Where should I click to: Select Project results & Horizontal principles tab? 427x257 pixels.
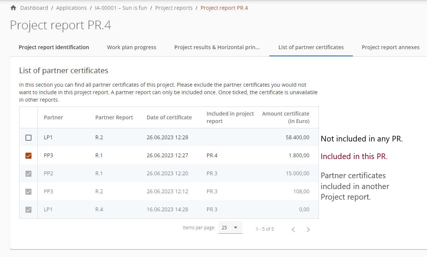click(217, 47)
